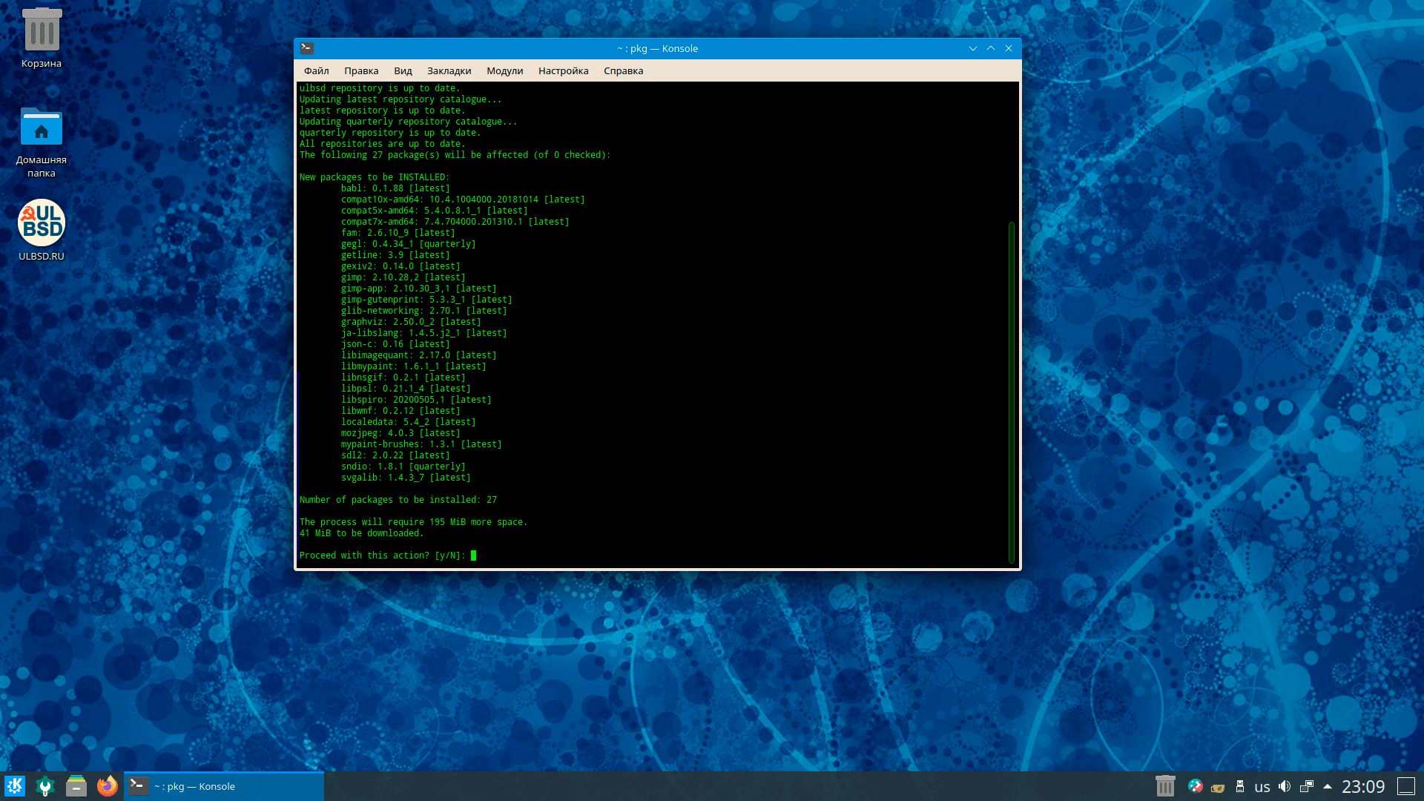Click the Konsole terminal vertical scrollbar
Viewport: 1424px width, 801px height.
point(1012,392)
